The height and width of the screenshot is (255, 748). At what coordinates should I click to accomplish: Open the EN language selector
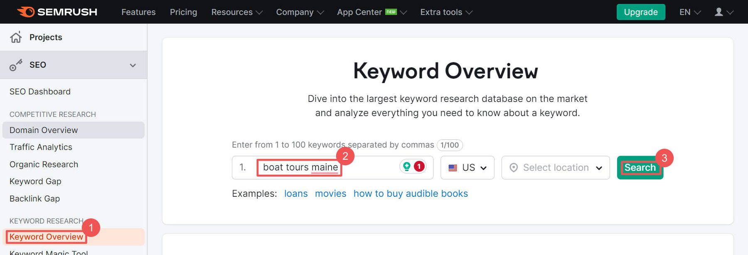pos(690,12)
